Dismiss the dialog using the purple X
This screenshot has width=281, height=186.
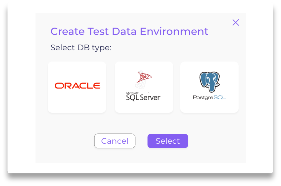[236, 23]
